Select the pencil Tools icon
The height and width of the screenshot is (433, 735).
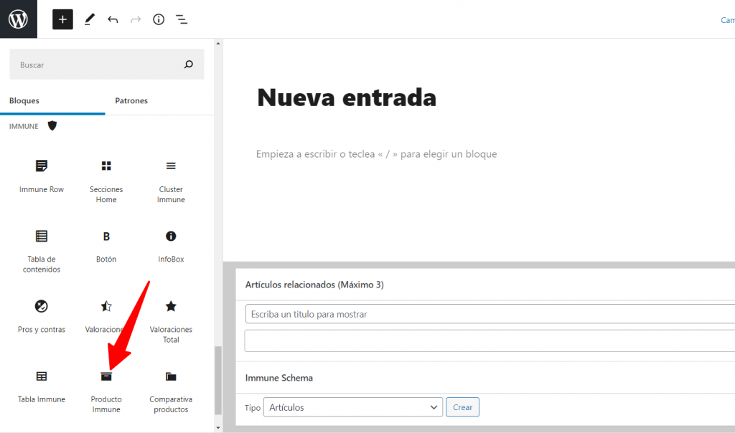(89, 19)
